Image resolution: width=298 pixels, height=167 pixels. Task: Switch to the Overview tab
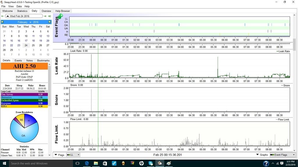(46, 11)
